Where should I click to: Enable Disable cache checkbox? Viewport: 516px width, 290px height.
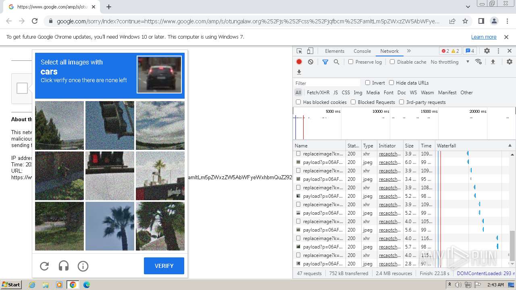pos(392,62)
